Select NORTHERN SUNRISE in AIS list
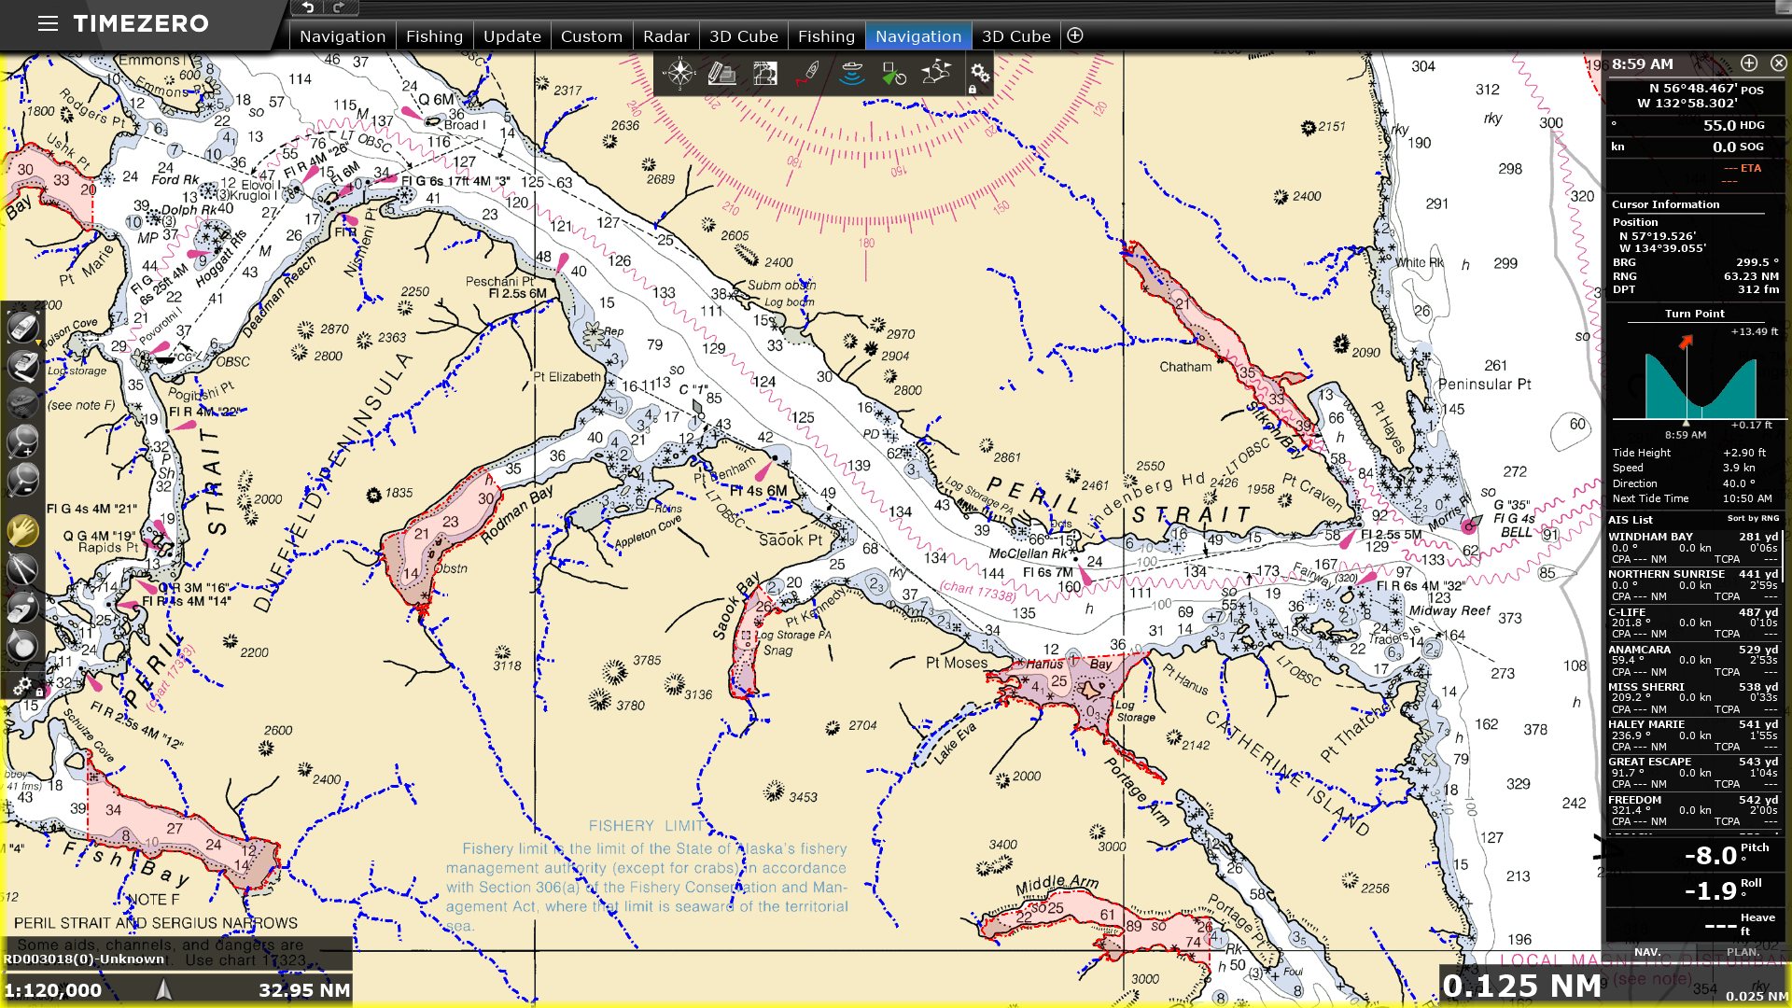This screenshot has height=1008, width=1792. 1693,585
